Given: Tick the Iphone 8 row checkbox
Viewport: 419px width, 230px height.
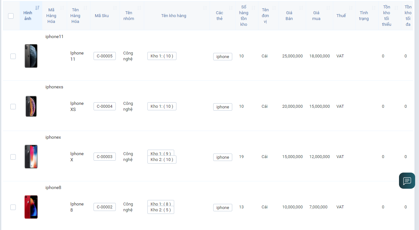Looking at the screenshot, I should click(x=13, y=207).
